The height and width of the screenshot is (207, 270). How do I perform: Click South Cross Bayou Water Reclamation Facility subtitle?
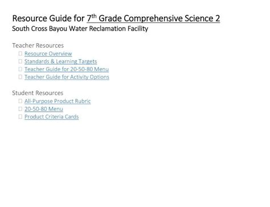(x=80, y=29)
